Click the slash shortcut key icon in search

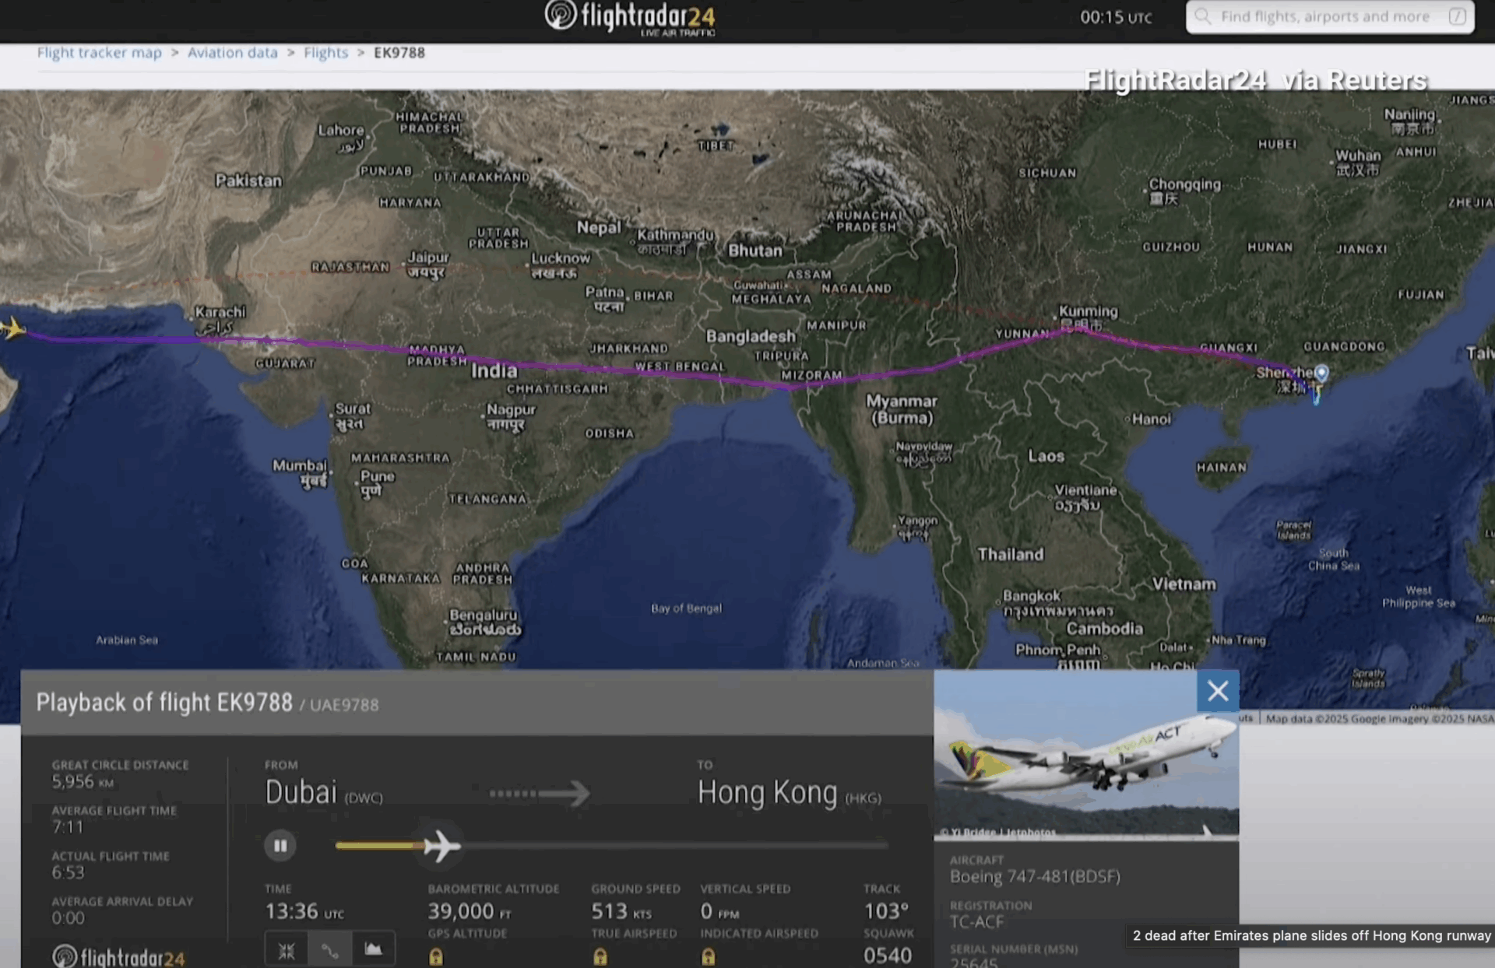pos(1458,16)
